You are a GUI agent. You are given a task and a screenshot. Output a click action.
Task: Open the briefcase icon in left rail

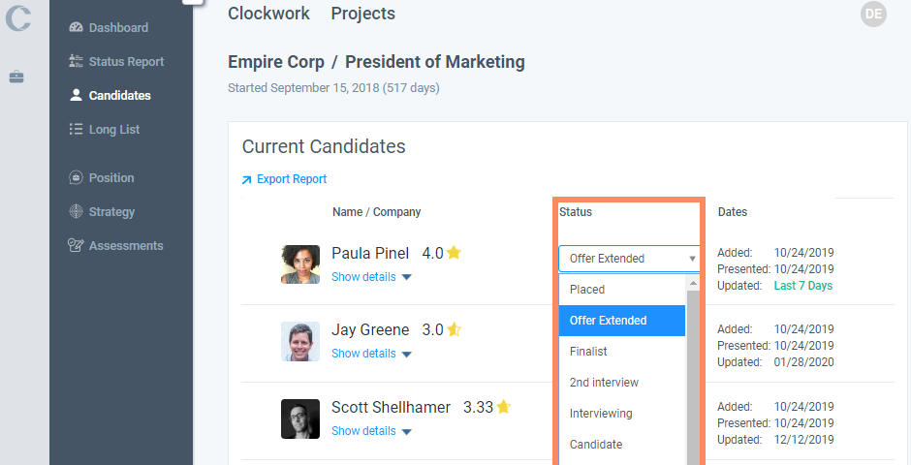pyautogui.click(x=16, y=77)
